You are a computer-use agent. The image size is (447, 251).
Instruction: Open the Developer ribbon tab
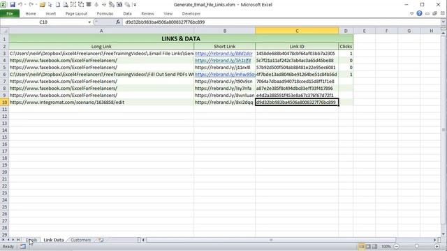tap(191, 13)
